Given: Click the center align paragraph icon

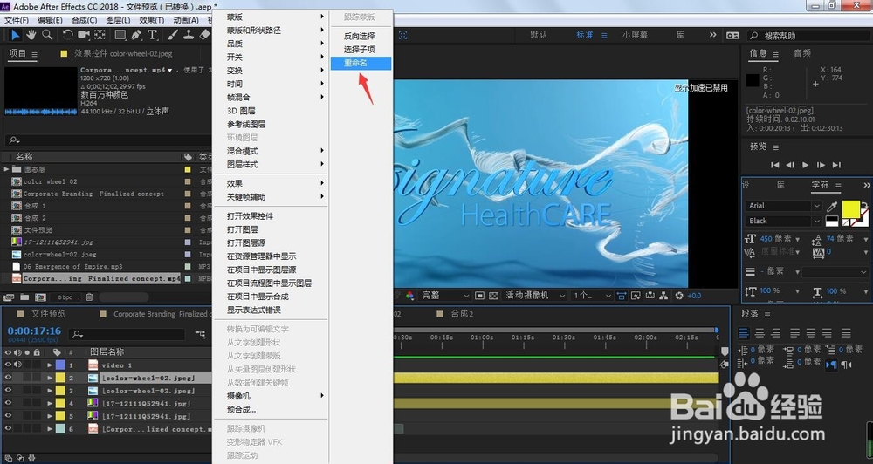Looking at the screenshot, I should pos(760,332).
